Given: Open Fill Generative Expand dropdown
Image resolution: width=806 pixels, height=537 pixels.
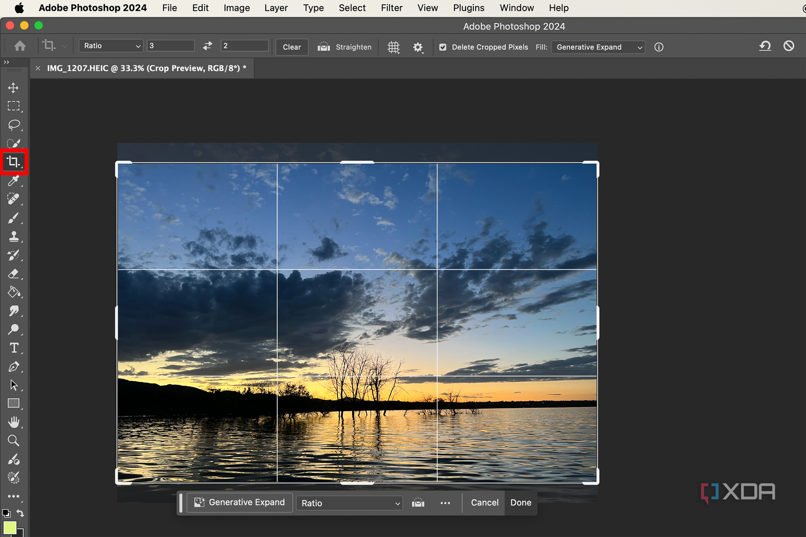Looking at the screenshot, I should [x=598, y=47].
